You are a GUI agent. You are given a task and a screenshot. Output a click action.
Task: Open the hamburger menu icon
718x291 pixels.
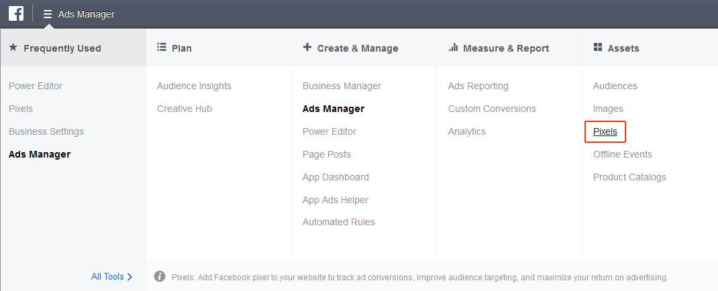click(48, 14)
